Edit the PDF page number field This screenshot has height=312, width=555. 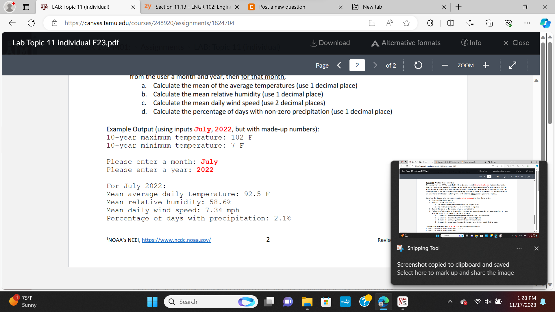(x=357, y=65)
